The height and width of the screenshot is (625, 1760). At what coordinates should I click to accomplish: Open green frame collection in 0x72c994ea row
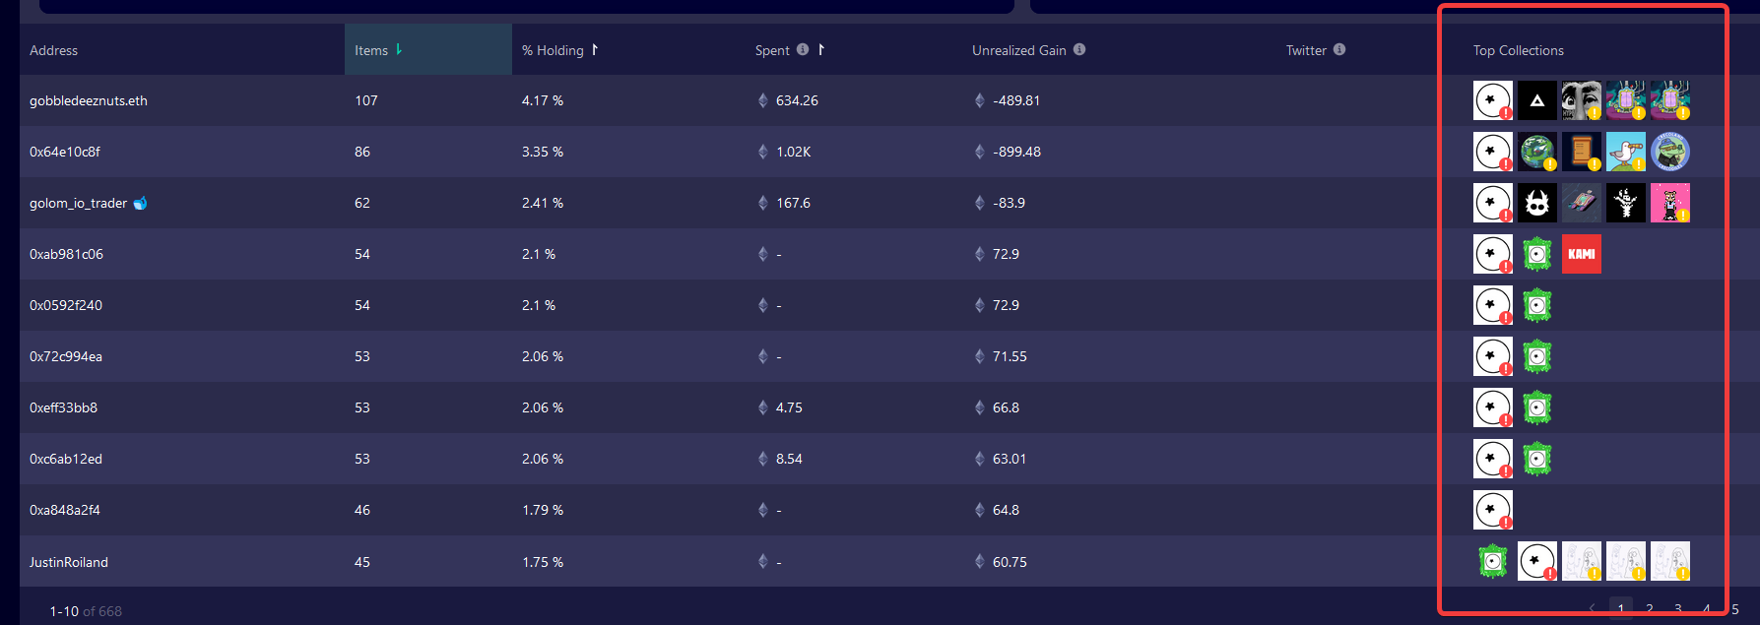tap(1536, 356)
